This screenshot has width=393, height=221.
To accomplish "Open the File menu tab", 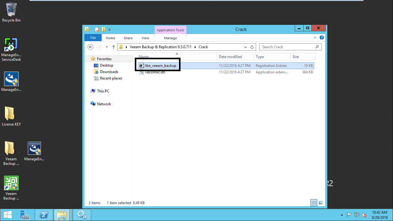I will (x=93, y=38).
